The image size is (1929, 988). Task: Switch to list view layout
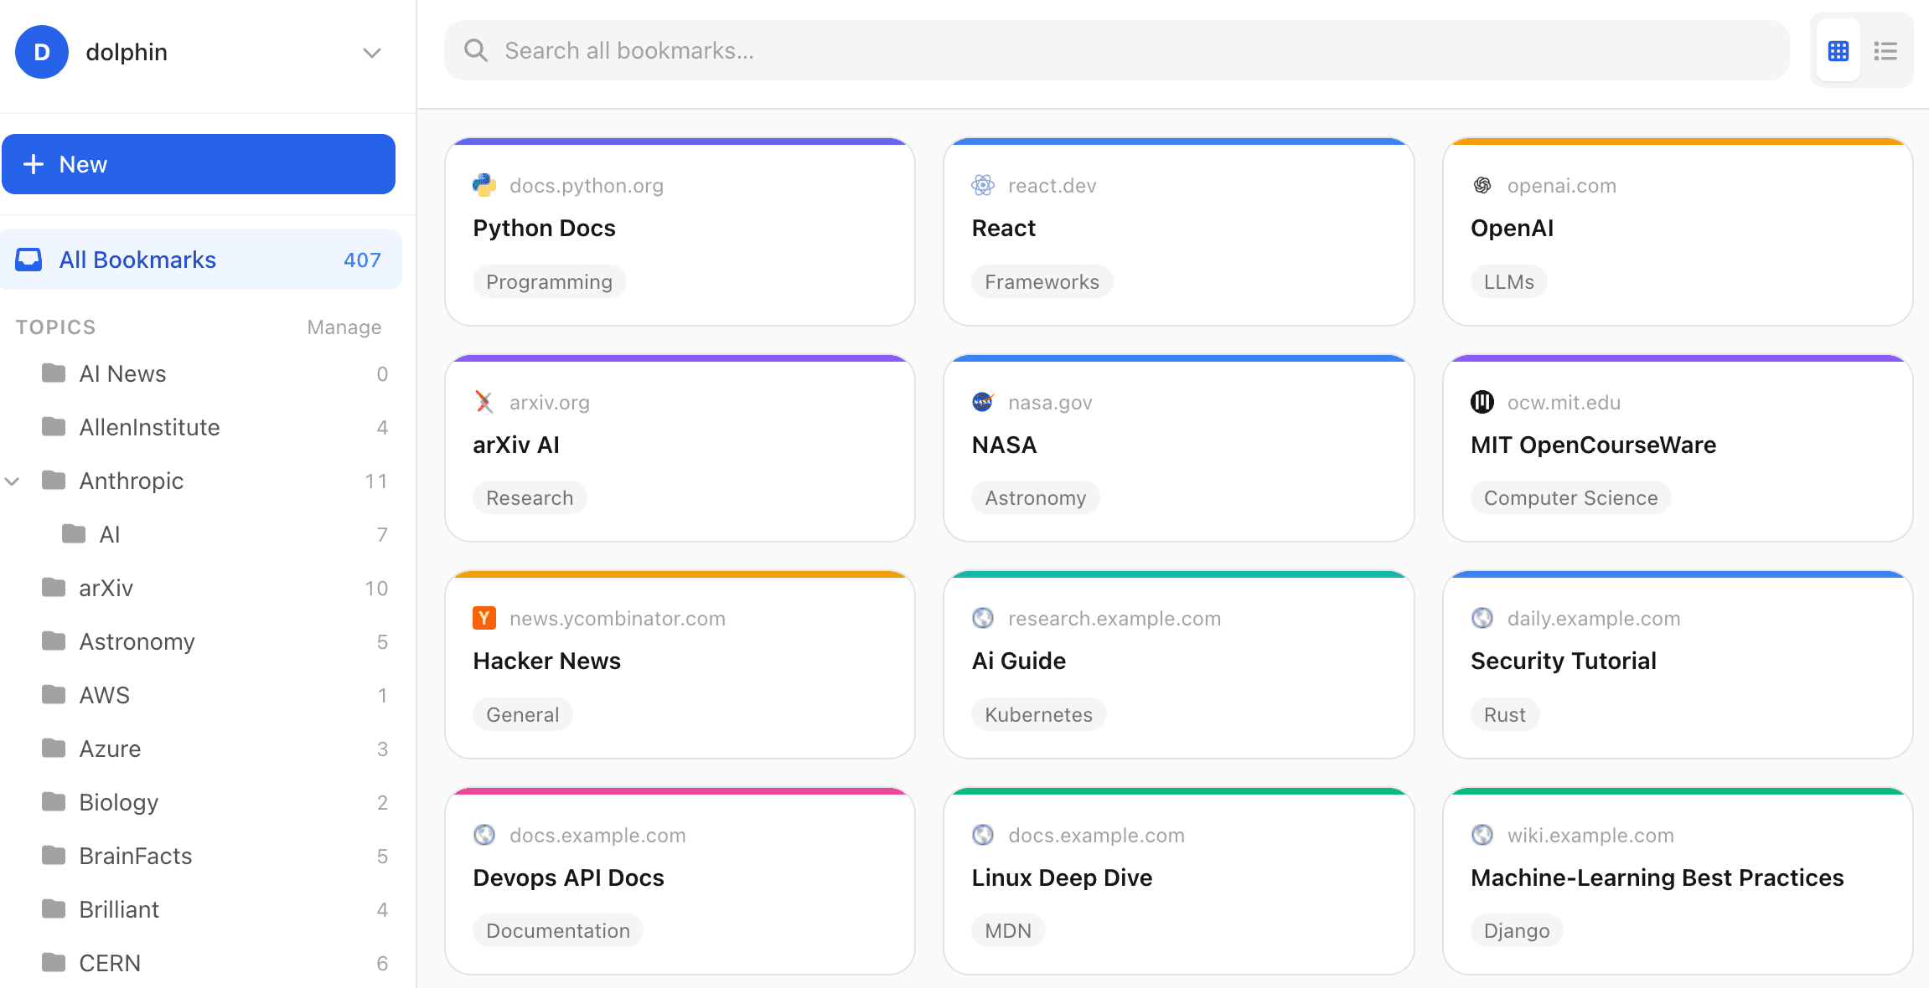pos(1885,51)
